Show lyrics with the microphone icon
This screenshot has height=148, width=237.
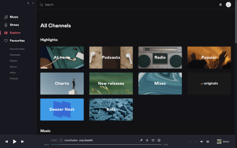[x=141, y=140]
